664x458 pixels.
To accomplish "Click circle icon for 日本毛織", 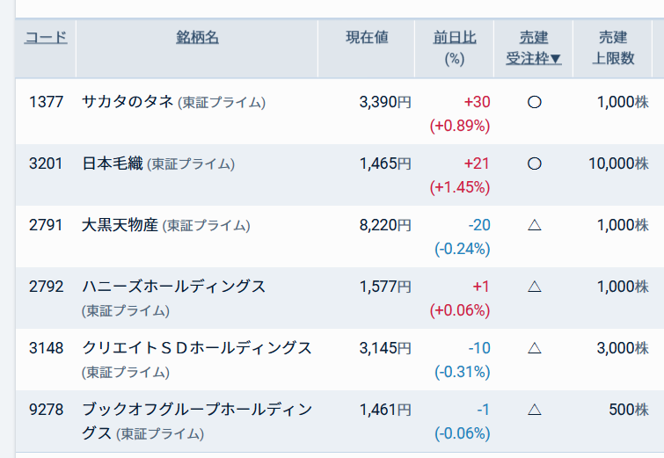I will pos(534,164).
